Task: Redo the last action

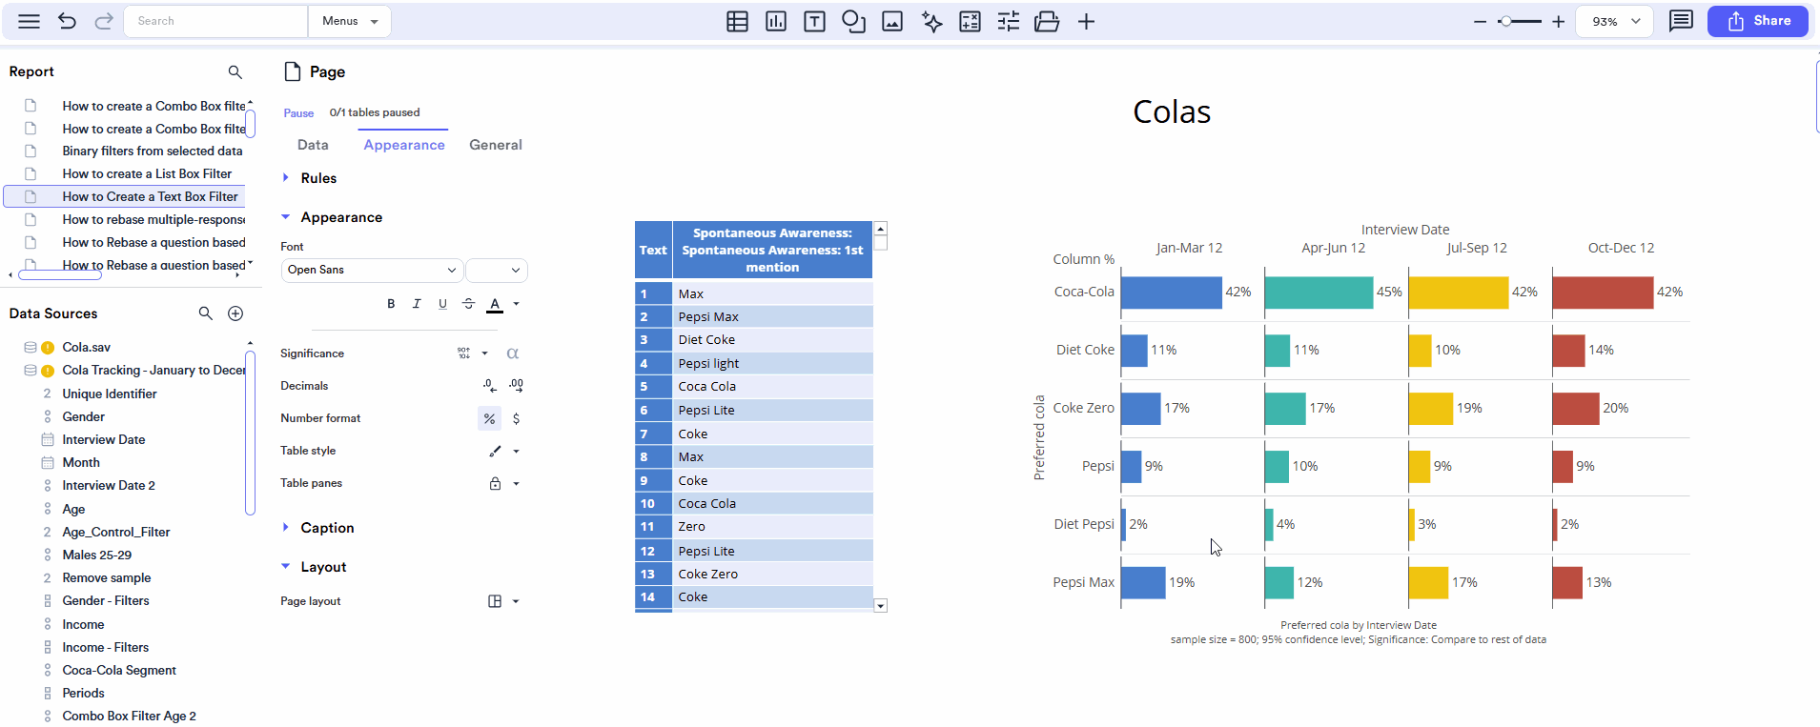Action: pyautogui.click(x=104, y=21)
